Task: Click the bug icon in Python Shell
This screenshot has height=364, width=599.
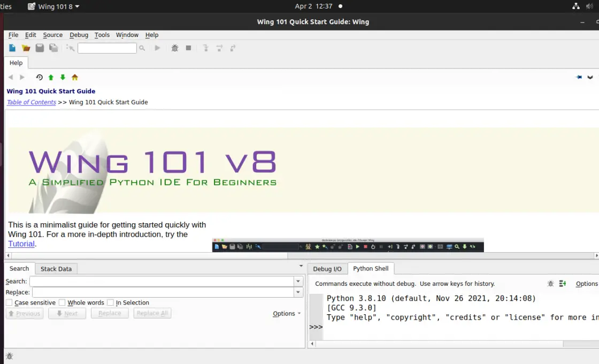Action: point(550,284)
